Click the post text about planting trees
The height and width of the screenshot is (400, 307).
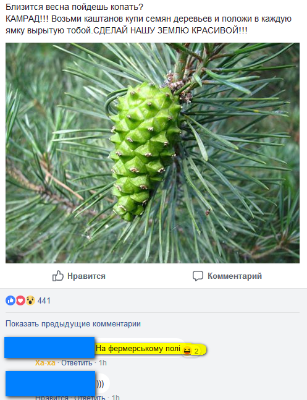pyautogui.click(x=148, y=19)
